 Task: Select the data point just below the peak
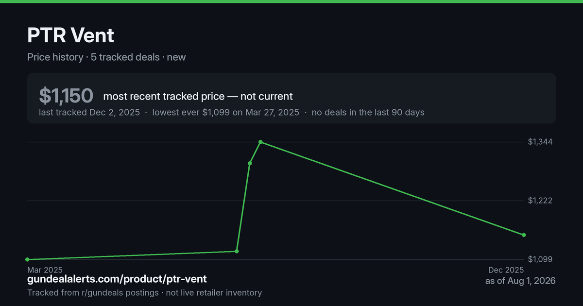click(x=250, y=163)
